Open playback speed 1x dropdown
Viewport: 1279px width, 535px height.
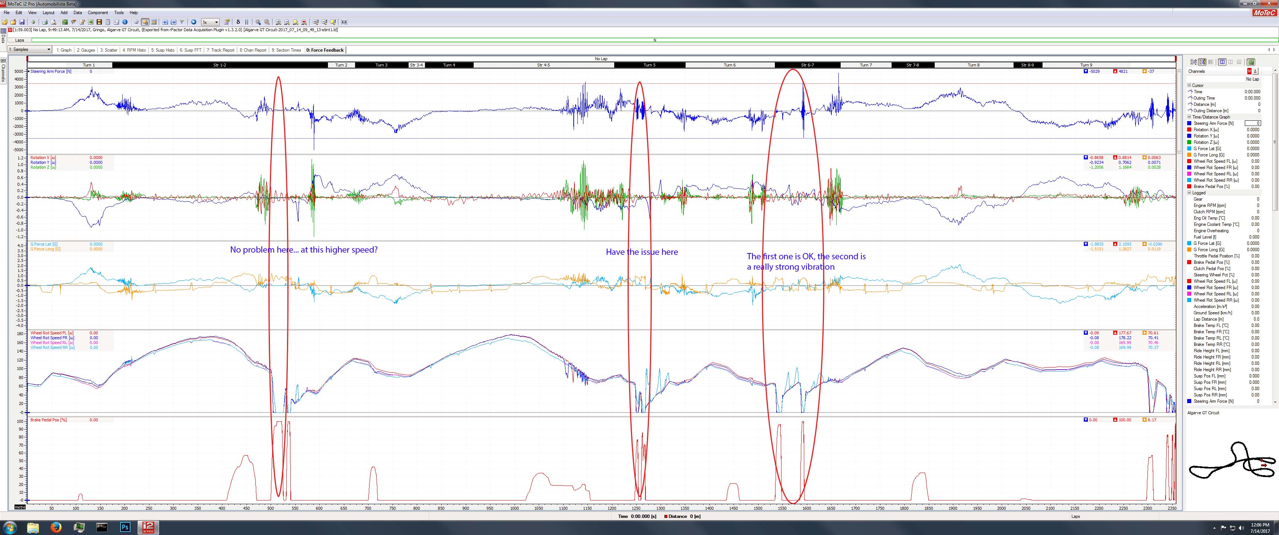click(x=210, y=22)
